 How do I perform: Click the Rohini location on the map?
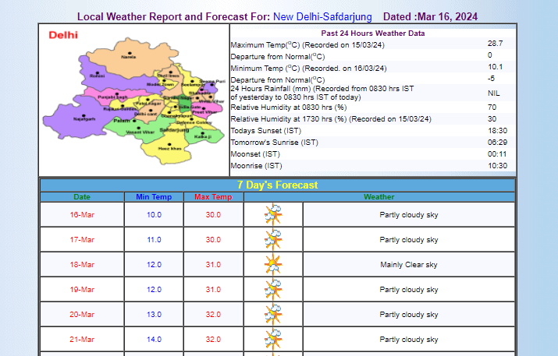click(97, 76)
